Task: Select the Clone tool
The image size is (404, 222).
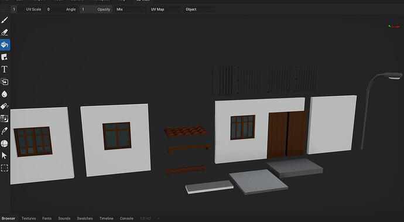Action: point(5,82)
